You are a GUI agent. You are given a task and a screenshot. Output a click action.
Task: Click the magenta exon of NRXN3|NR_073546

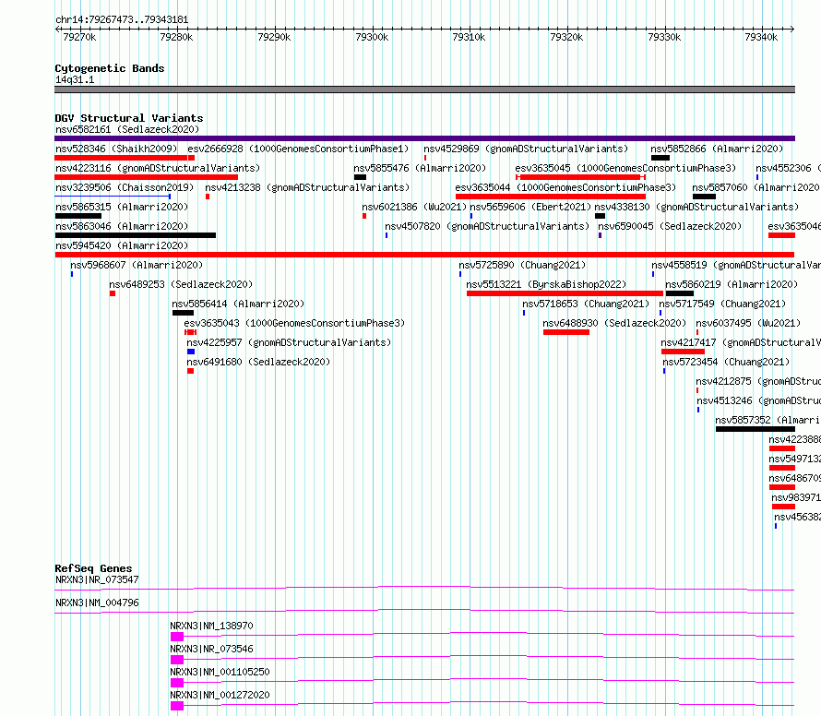click(177, 660)
